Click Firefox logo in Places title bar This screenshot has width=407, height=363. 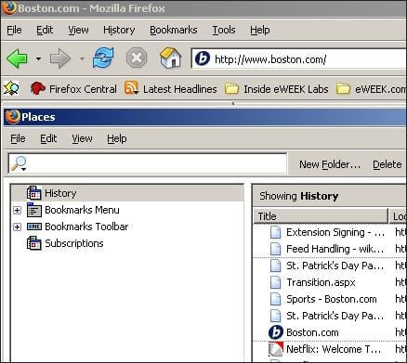(12, 117)
